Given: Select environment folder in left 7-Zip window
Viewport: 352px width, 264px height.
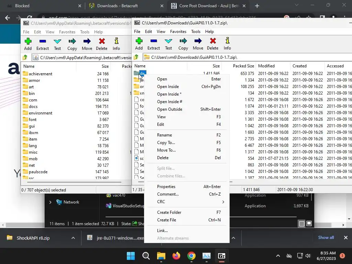Looking at the screenshot, I should [41, 113].
